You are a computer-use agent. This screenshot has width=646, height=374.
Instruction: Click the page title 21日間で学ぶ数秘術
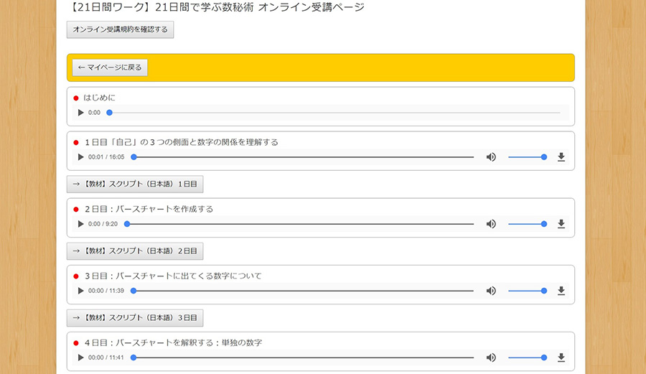(x=205, y=7)
